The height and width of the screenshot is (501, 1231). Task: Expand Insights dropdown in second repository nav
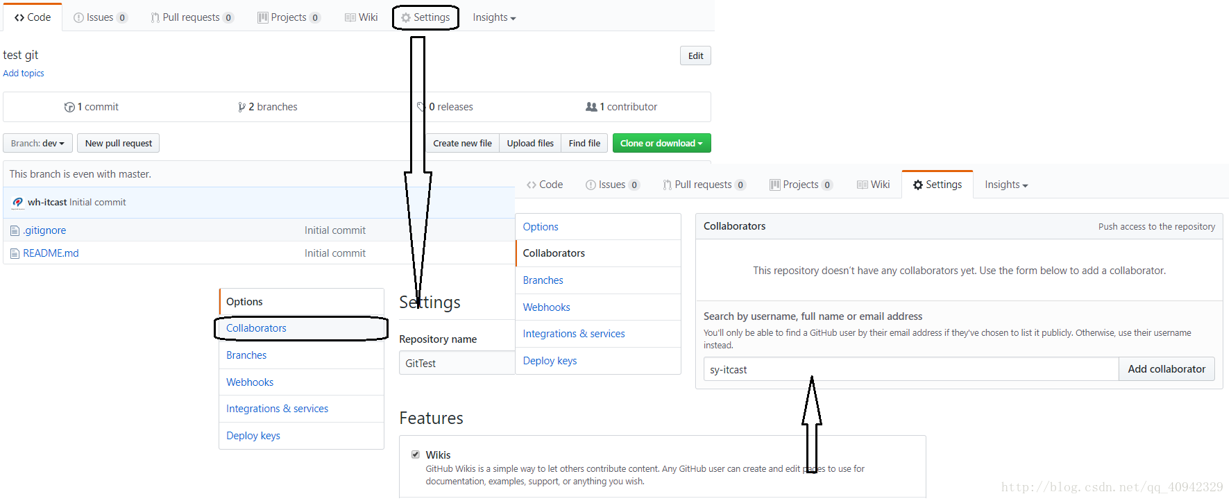point(1006,185)
